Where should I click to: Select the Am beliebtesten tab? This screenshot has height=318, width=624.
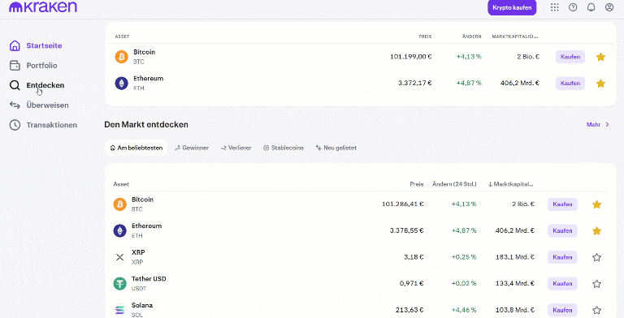point(136,148)
